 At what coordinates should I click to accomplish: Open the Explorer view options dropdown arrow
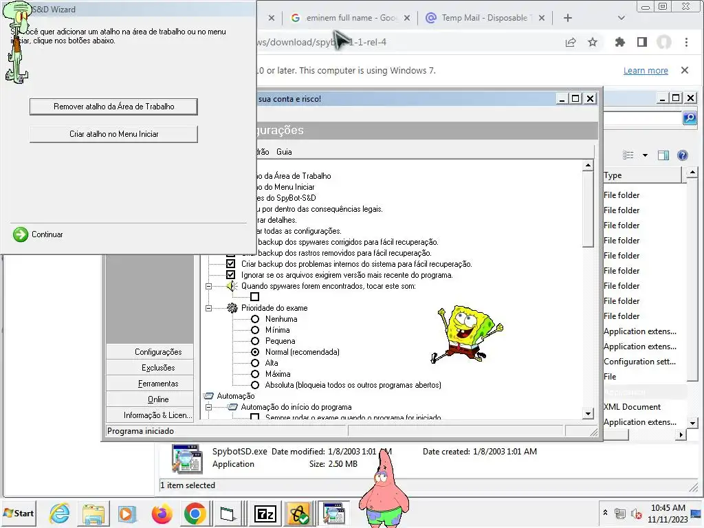pos(645,155)
